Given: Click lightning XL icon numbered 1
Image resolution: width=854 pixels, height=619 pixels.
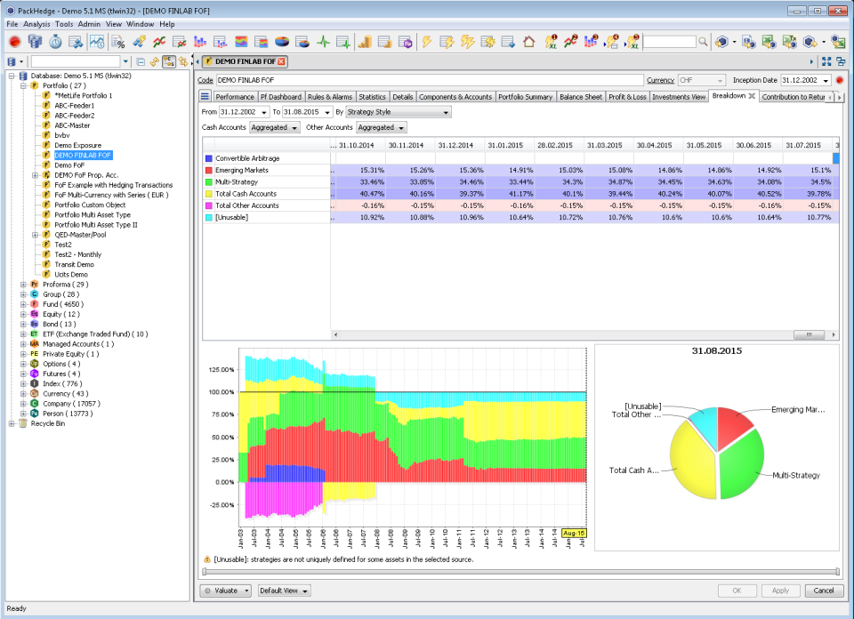Looking at the screenshot, I should [x=551, y=42].
